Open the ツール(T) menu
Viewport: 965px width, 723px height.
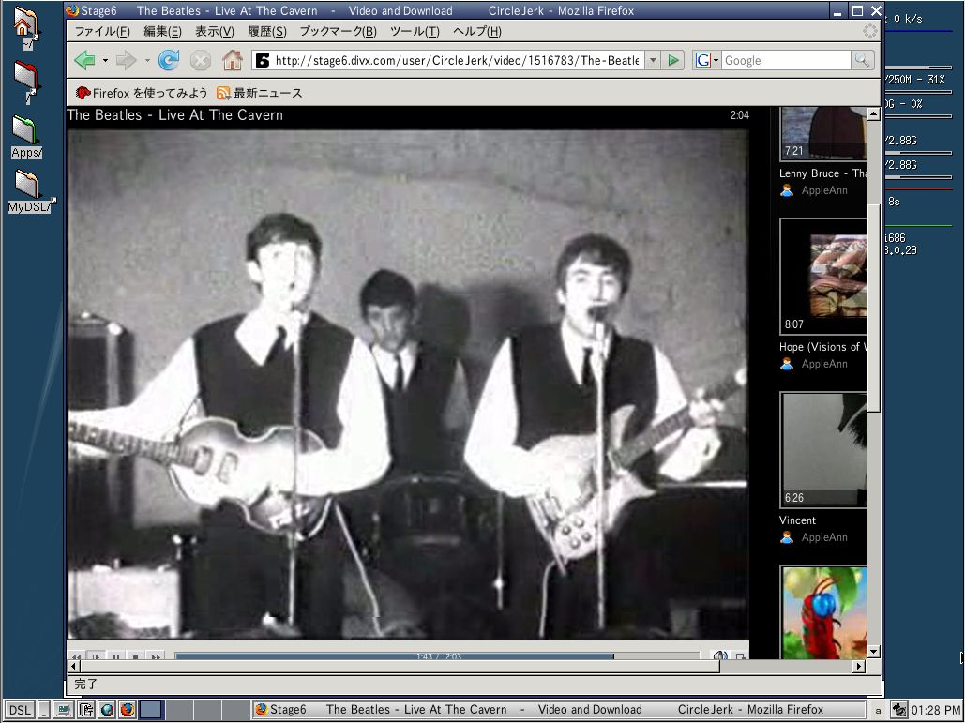[x=415, y=31]
